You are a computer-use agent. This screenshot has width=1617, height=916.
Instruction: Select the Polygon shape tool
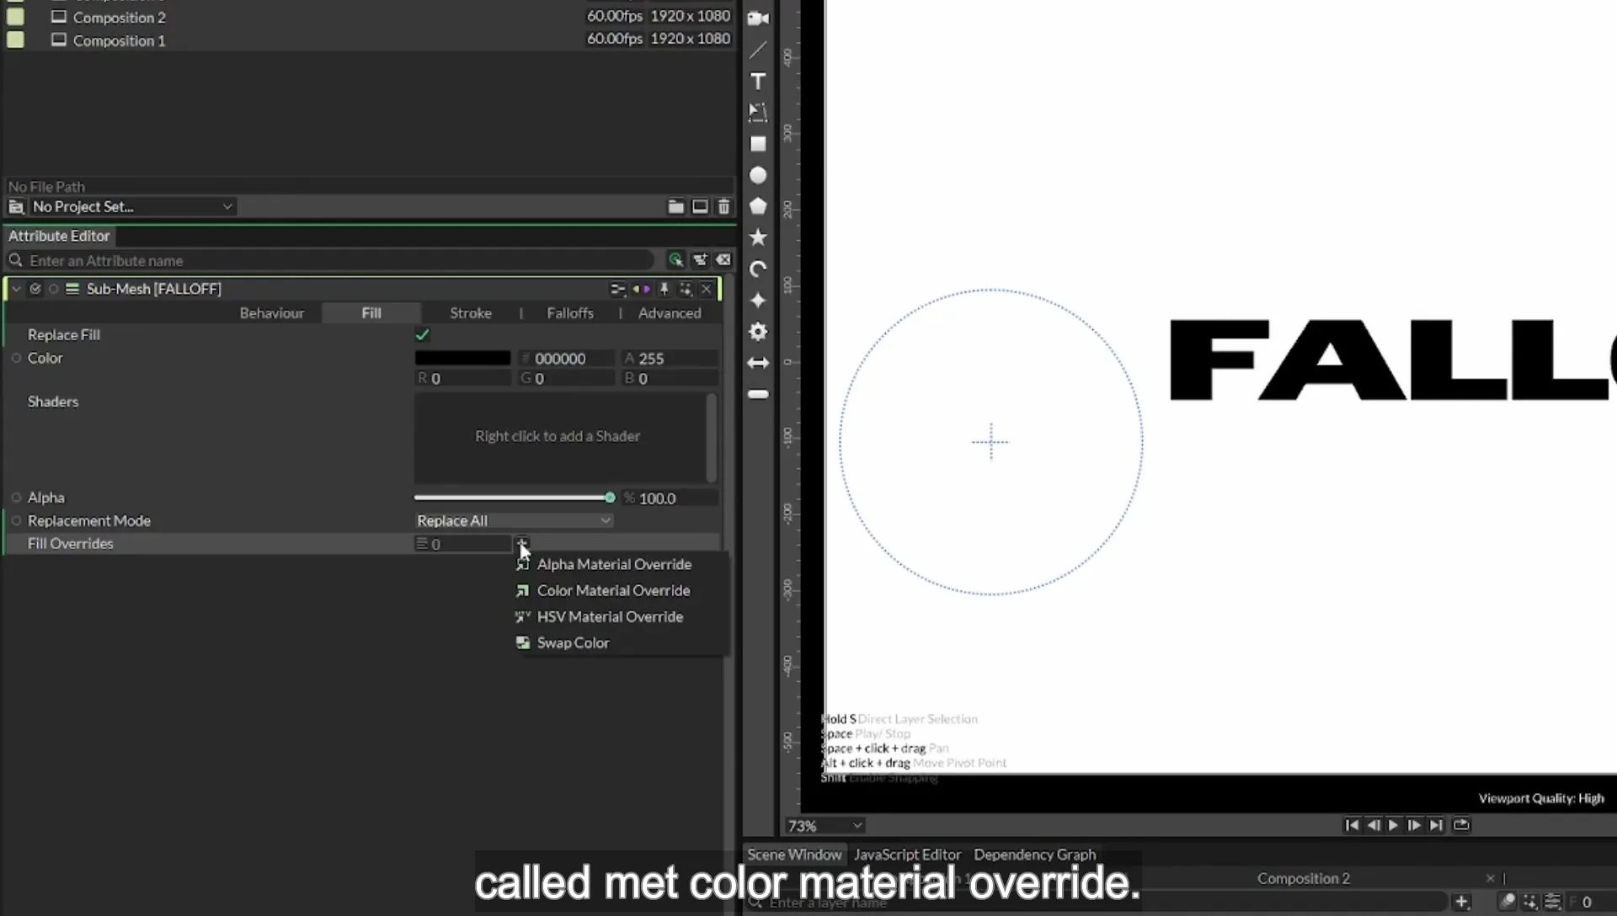pos(758,206)
